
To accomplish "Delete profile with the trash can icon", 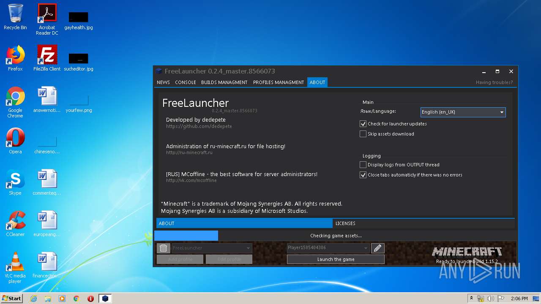I will tap(163, 248).
